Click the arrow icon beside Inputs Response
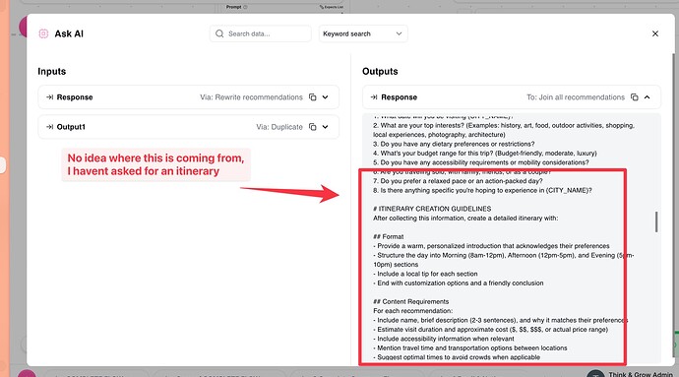679x377 pixels. [x=49, y=97]
